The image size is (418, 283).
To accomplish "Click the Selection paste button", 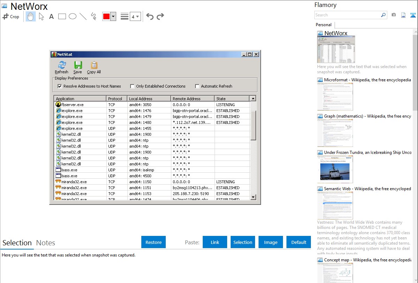I will (x=242, y=242).
